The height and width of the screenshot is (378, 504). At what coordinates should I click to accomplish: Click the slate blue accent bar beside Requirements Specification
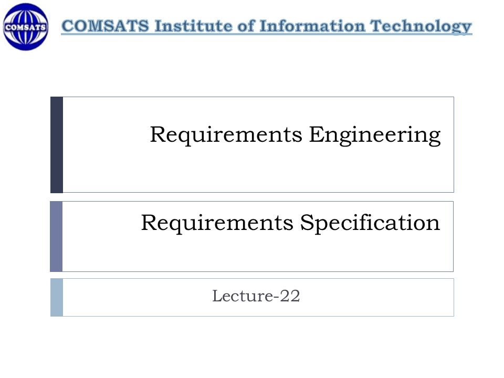(56, 237)
